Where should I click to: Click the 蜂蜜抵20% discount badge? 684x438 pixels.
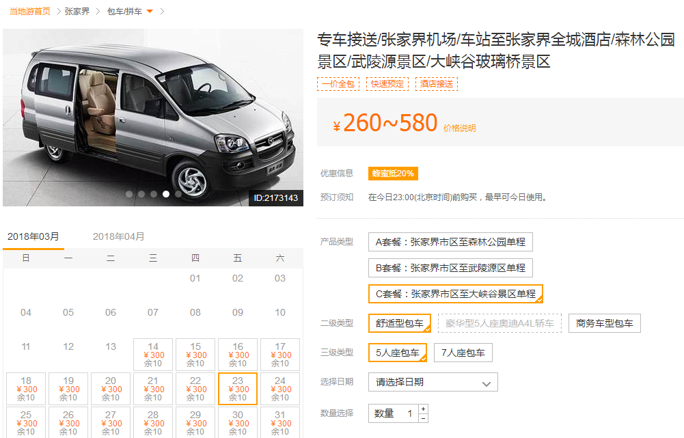(x=393, y=174)
